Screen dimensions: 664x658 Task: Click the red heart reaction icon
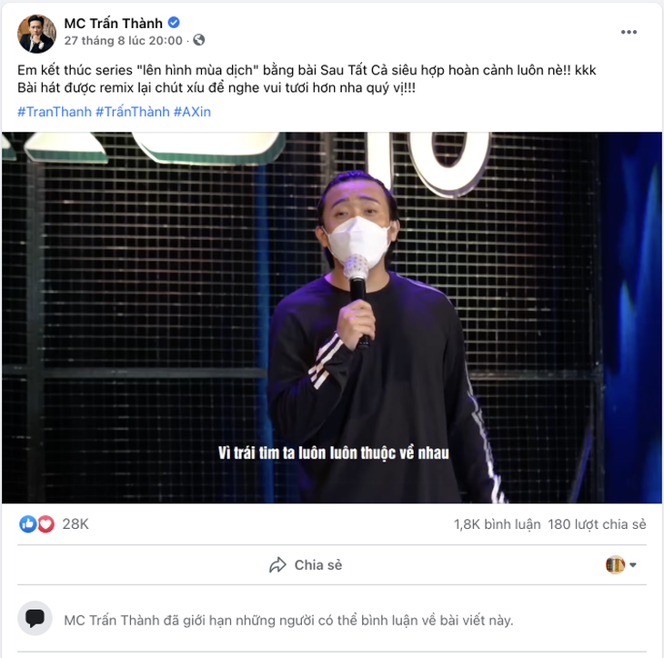pyautogui.click(x=45, y=524)
